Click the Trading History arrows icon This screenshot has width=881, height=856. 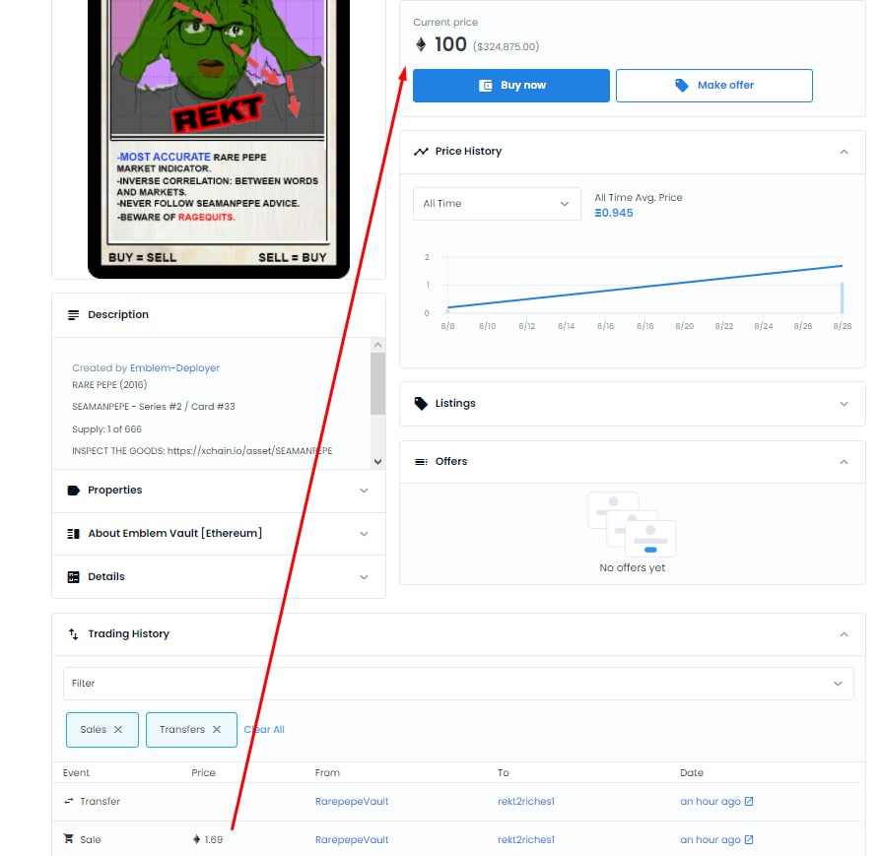[74, 634]
